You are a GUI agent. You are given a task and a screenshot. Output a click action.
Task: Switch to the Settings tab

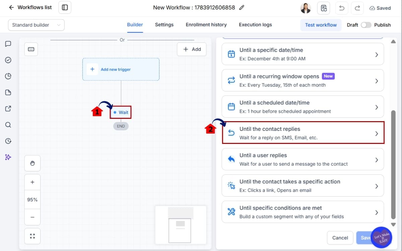(164, 24)
